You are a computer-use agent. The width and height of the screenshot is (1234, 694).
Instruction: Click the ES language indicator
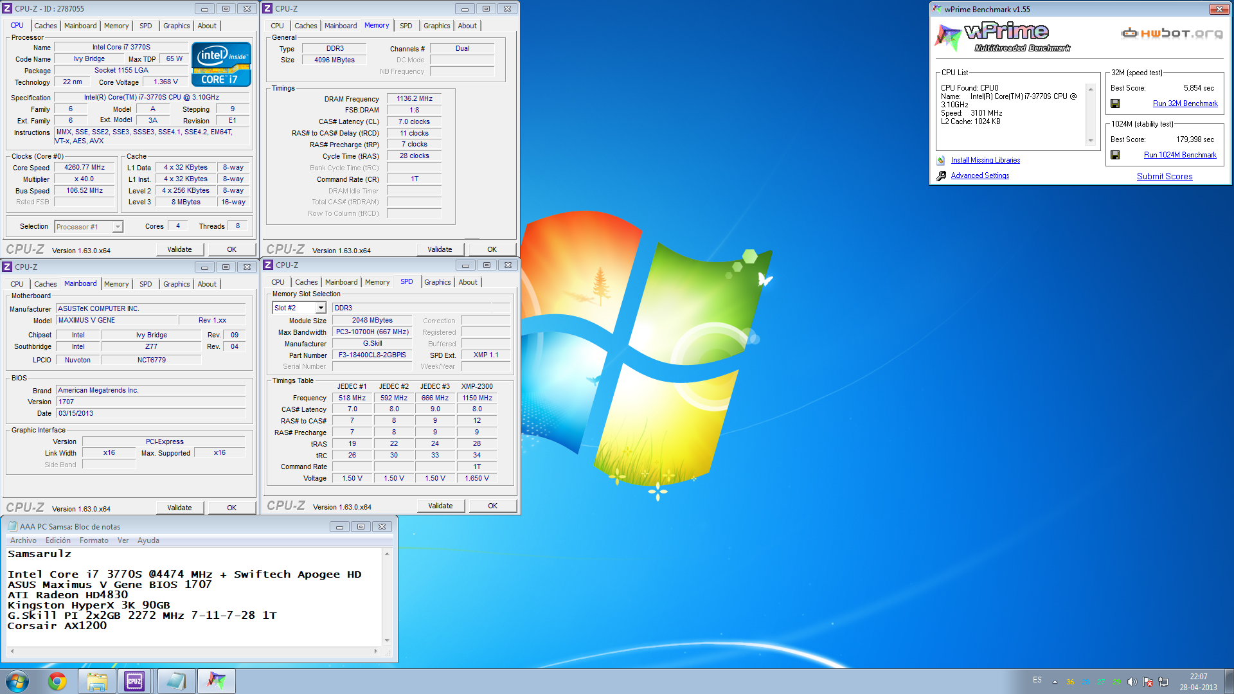tap(1037, 680)
